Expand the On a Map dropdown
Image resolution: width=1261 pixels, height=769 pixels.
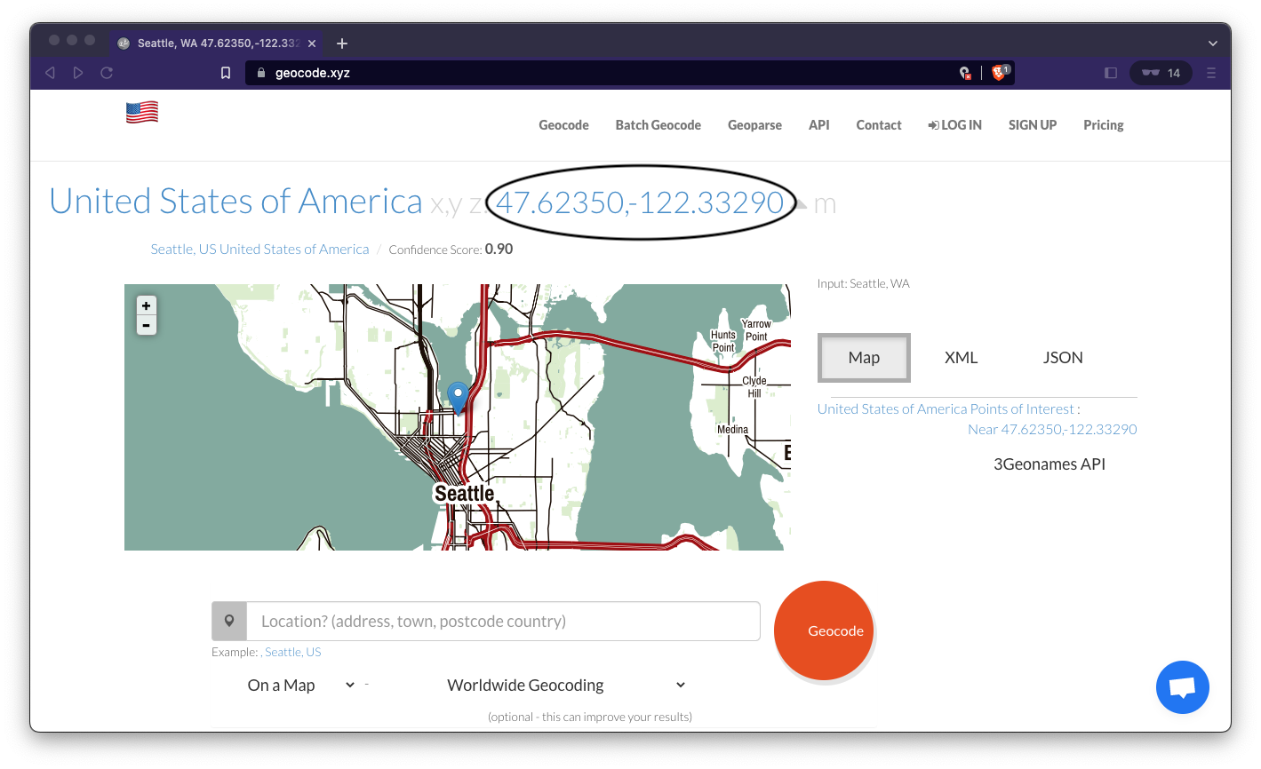[300, 685]
